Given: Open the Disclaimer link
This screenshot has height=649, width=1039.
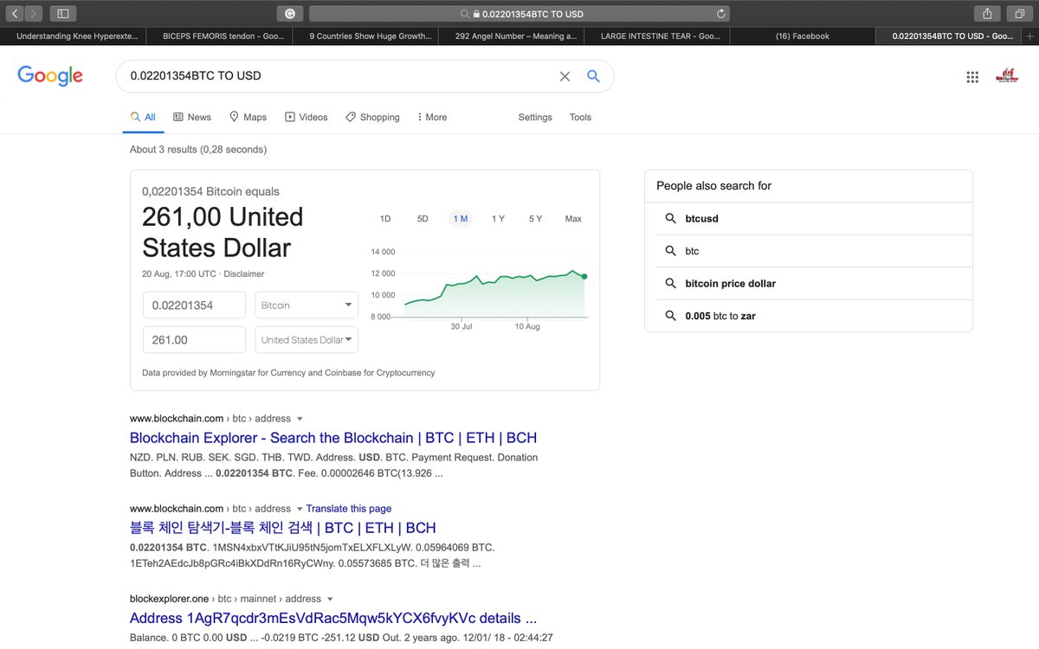Looking at the screenshot, I should pos(244,273).
